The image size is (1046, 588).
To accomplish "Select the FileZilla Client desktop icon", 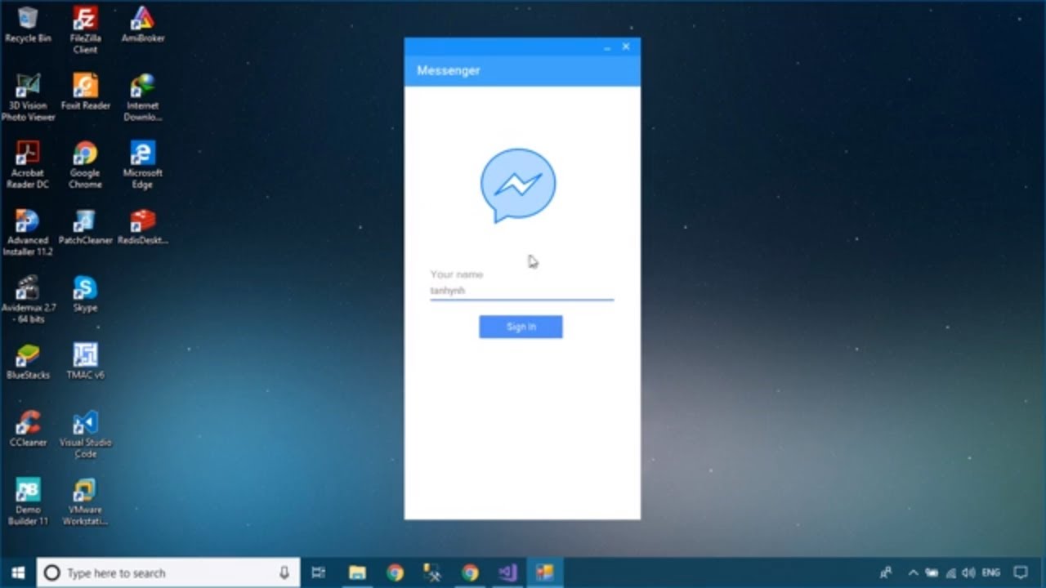I will coord(85,29).
